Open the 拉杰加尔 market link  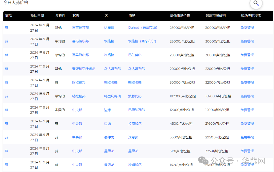click(135, 123)
